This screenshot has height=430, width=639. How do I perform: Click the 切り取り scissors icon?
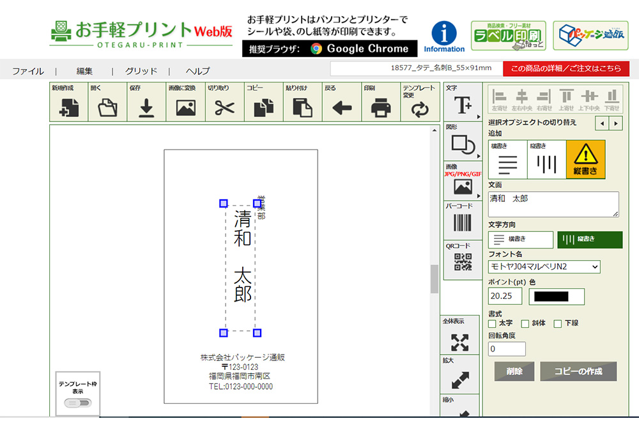click(225, 107)
